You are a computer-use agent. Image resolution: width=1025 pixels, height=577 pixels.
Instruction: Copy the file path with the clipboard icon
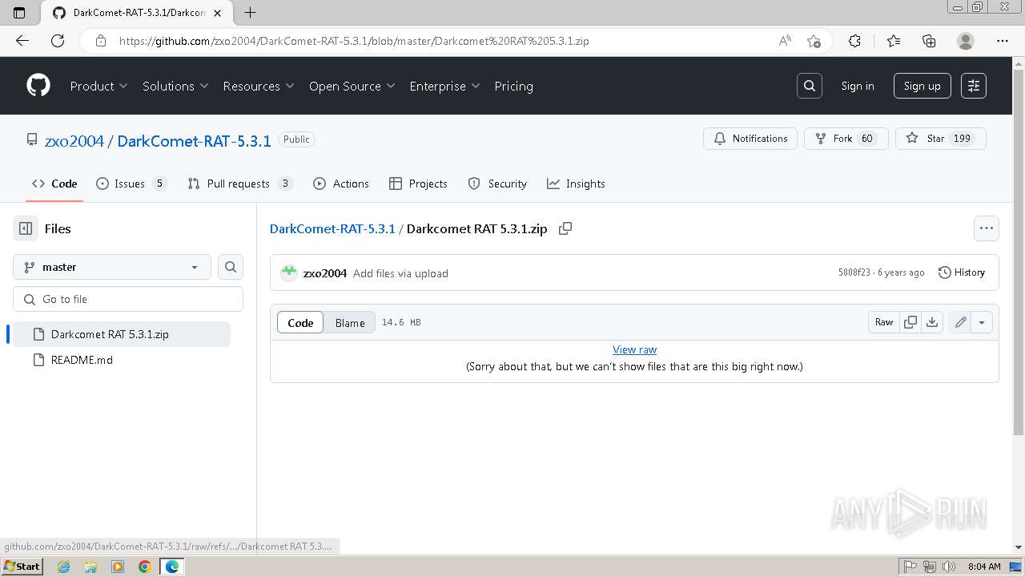(565, 228)
